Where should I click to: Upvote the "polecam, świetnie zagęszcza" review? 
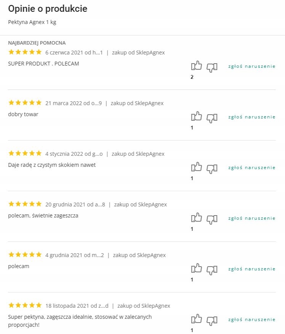[x=196, y=218]
